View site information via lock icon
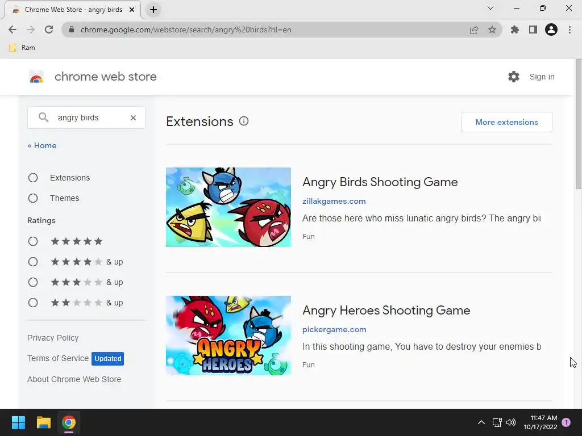The width and height of the screenshot is (582, 436). pyautogui.click(x=72, y=30)
